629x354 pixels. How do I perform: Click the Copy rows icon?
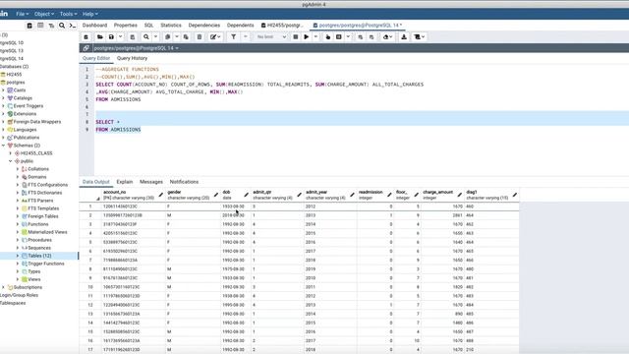[168, 37]
